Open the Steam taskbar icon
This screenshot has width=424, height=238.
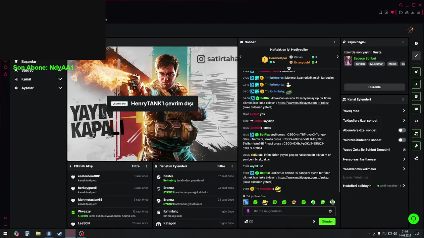(x=60, y=234)
